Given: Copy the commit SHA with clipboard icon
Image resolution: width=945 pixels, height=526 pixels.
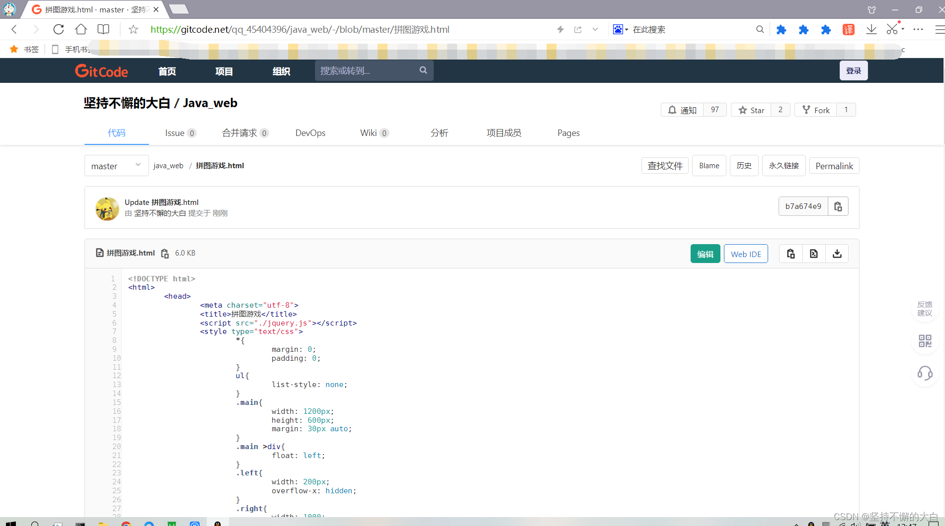Looking at the screenshot, I should tap(838, 206).
